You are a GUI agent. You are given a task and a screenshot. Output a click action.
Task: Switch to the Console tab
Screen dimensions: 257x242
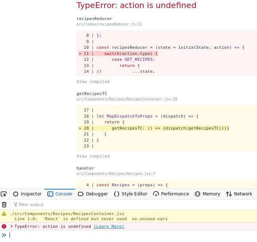60,194
